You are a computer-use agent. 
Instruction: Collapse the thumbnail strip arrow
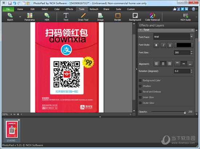pyautogui.click(x=100, y=117)
